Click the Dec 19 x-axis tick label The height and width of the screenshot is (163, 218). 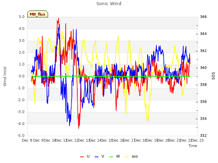(x=152, y=140)
